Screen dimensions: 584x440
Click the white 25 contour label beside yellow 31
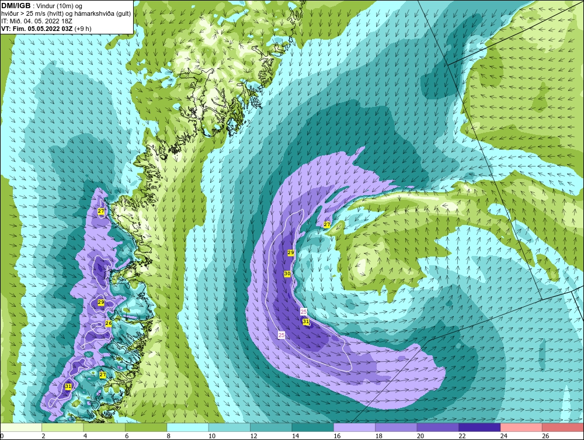(304, 312)
